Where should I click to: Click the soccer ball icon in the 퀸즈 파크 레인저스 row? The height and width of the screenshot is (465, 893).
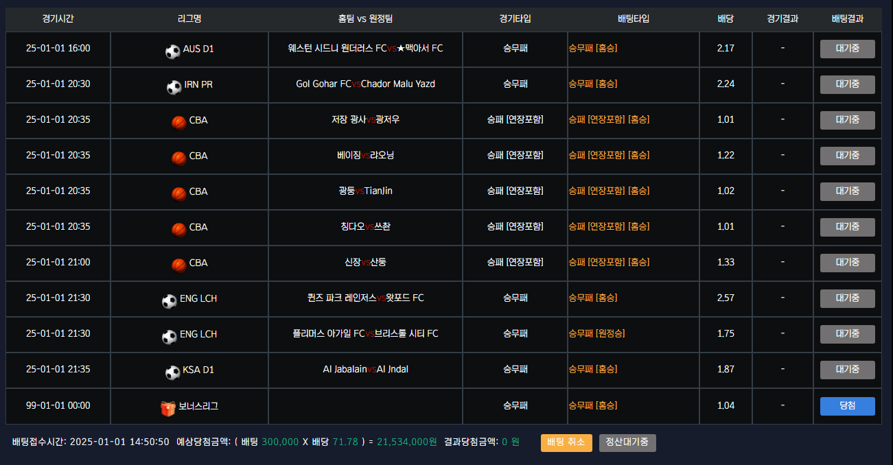(170, 300)
